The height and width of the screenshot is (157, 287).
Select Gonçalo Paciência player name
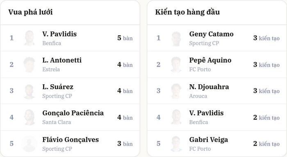point(73,113)
